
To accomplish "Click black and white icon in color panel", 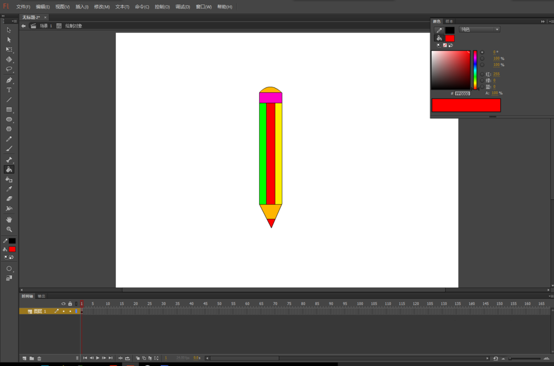I will pos(439,45).
